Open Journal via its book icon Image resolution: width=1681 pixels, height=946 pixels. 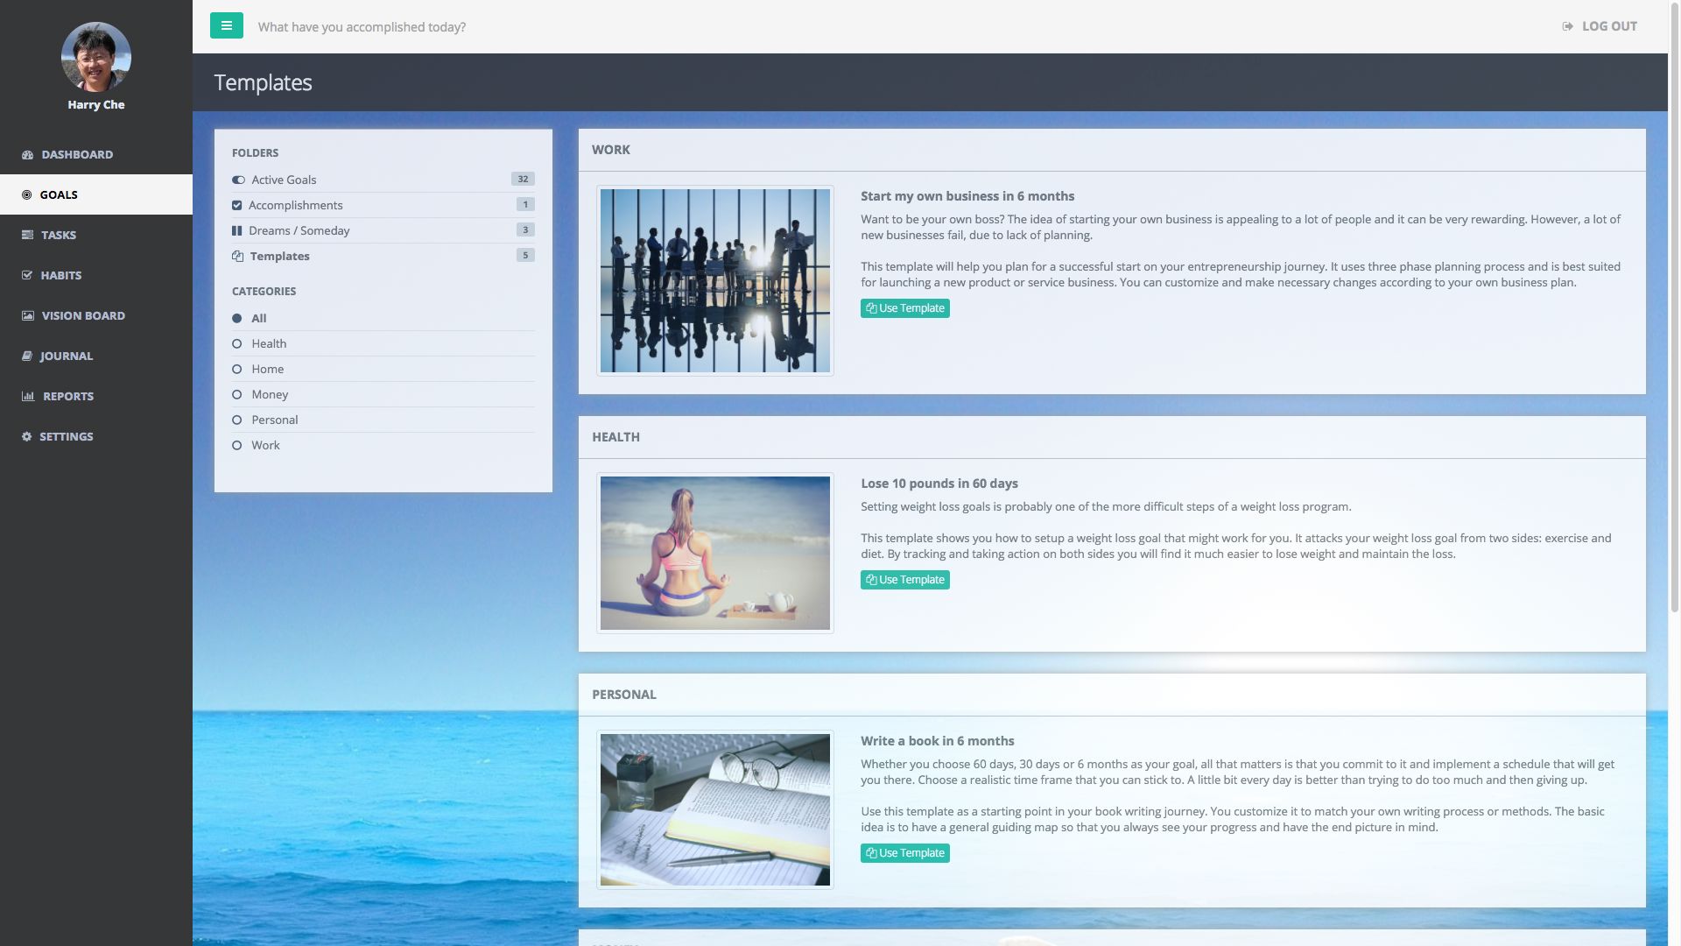(27, 356)
